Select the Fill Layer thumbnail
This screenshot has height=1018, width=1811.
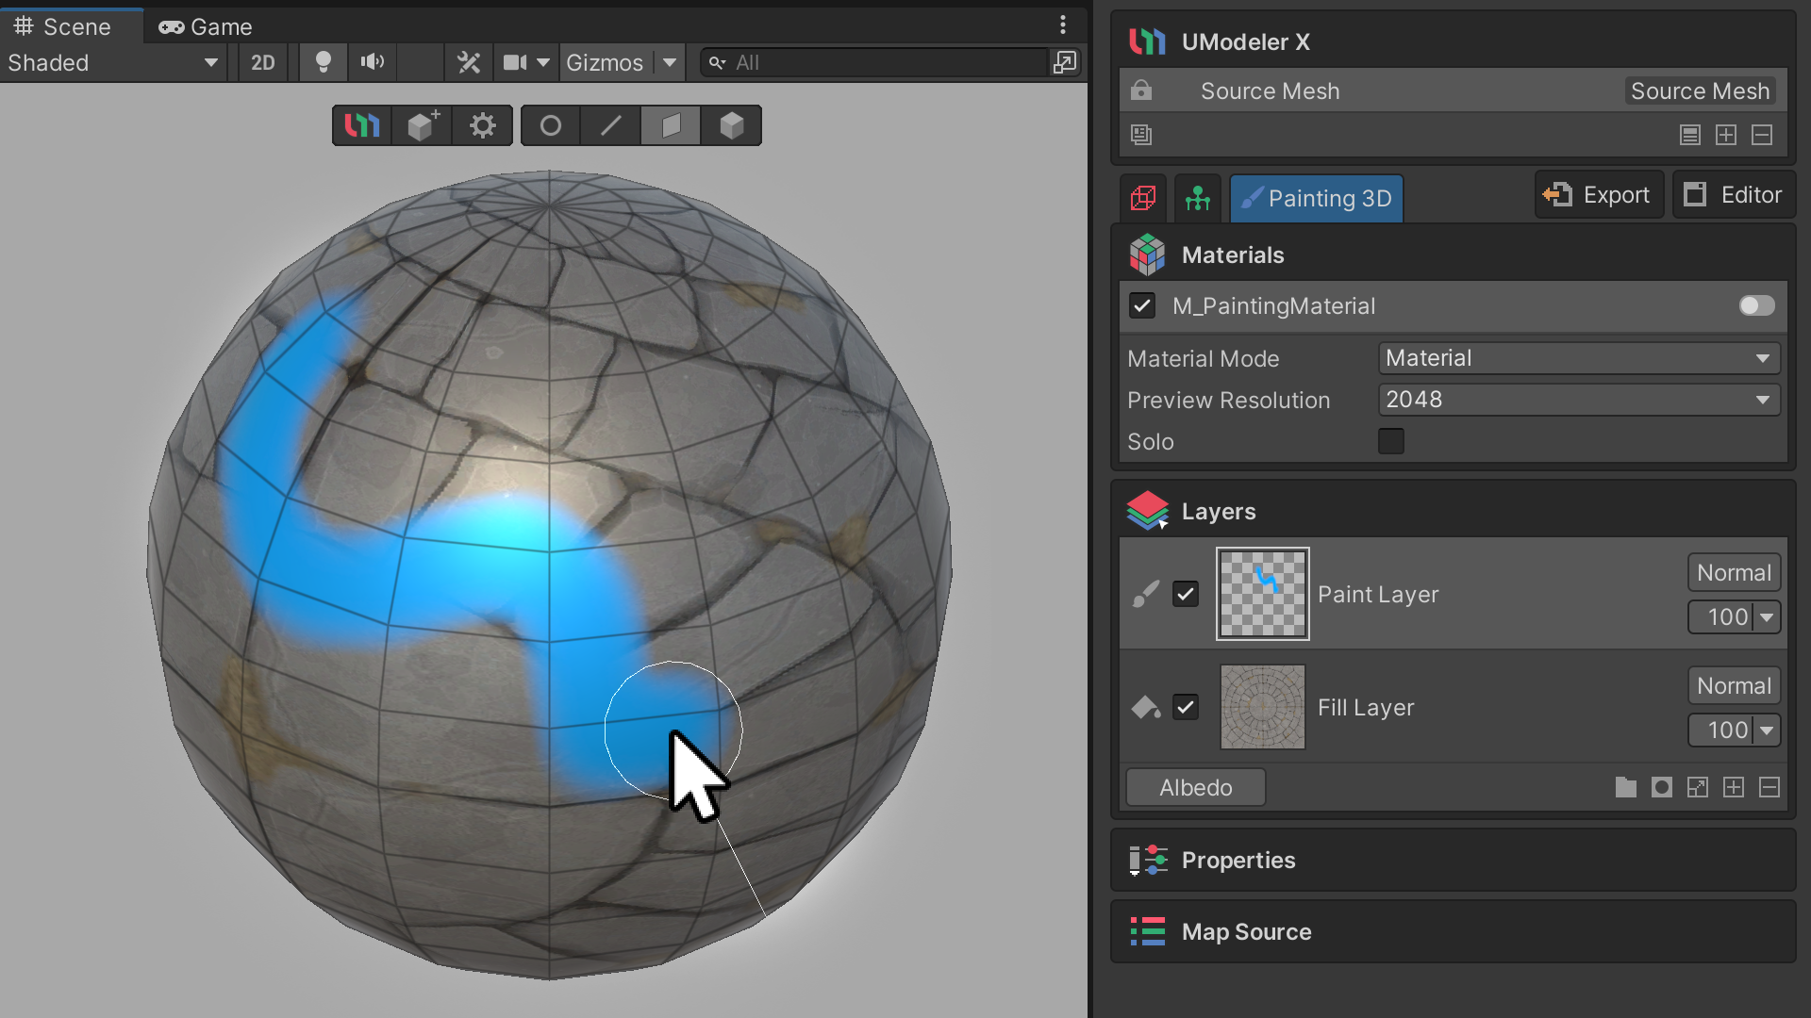click(1262, 707)
